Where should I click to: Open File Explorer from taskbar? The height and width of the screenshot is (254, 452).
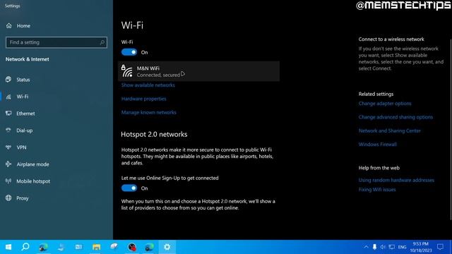click(97, 247)
